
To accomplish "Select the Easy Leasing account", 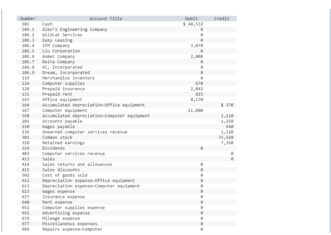I will coord(57,40).
